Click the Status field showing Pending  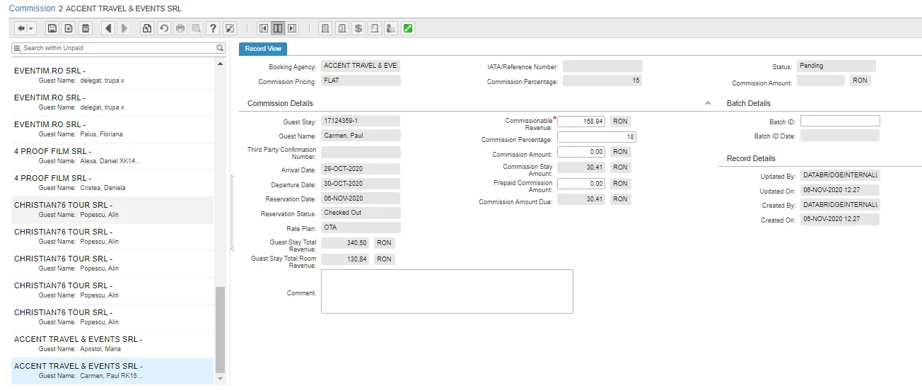pyautogui.click(x=836, y=66)
